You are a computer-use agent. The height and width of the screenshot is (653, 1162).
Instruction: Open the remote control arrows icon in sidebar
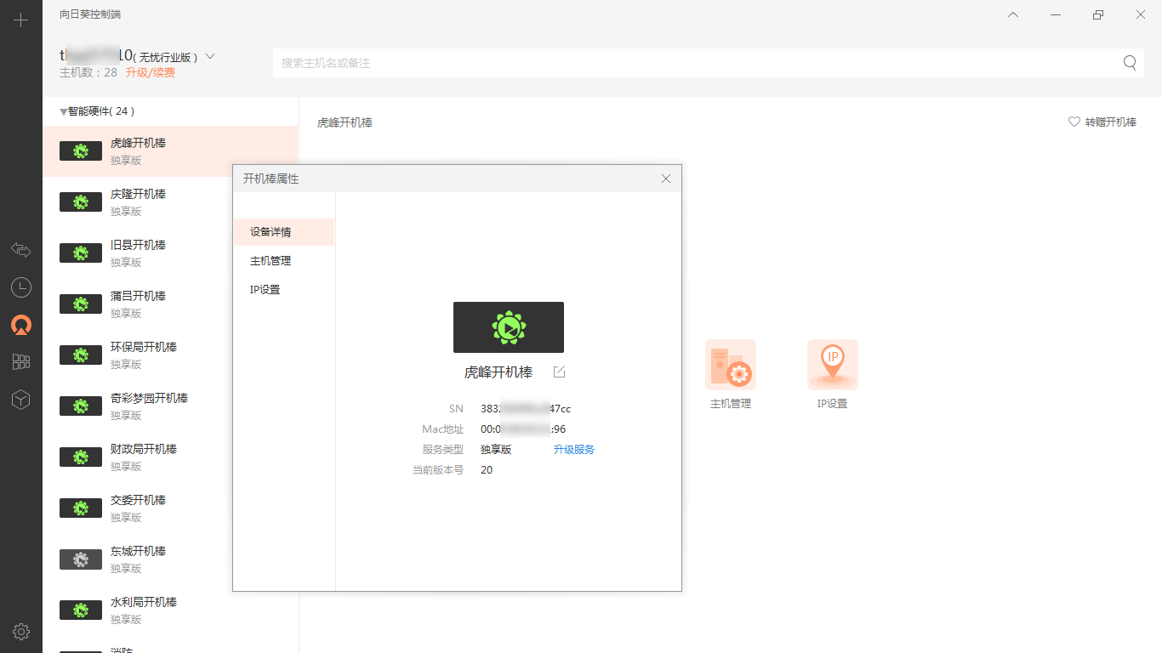[21, 250]
